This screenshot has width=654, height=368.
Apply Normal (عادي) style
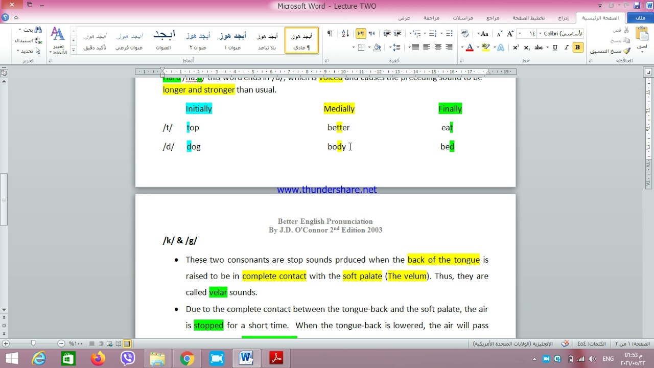(301, 40)
